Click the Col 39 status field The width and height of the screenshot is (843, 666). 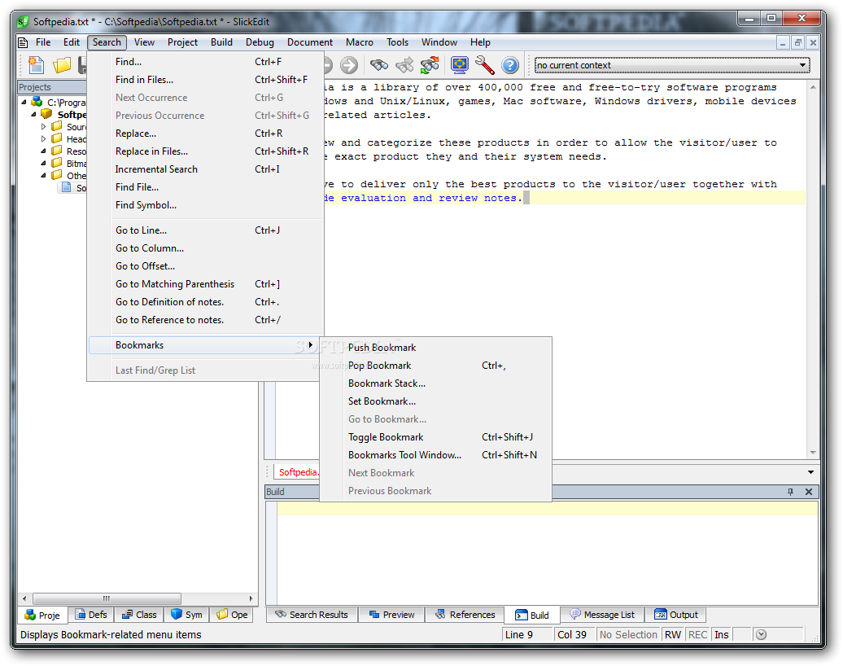(574, 635)
